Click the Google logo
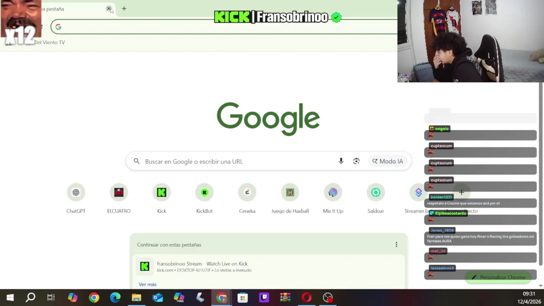This screenshot has width=544, height=306. (268, 119)
